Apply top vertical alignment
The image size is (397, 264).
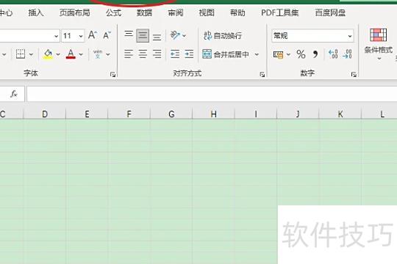click(x=129, y=35)
